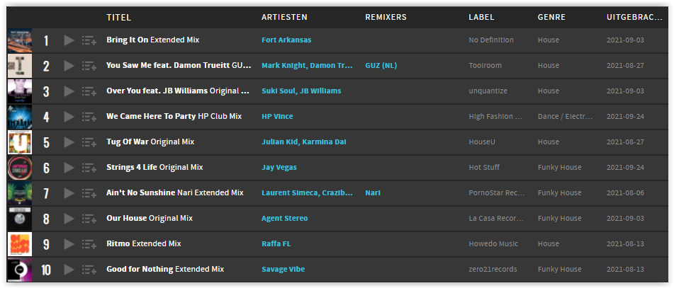The height and width of the screenshot is (288, 674).
Task: Open artist Fort Arkansas
Action: pos(286,40)
